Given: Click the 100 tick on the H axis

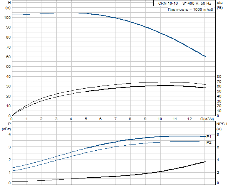Looking at the screenshot, I should [x=7, y=18].
